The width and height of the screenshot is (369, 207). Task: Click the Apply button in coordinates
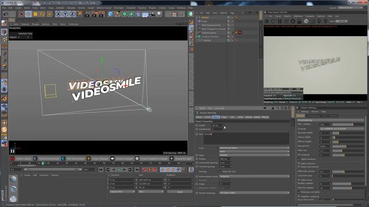180,191
